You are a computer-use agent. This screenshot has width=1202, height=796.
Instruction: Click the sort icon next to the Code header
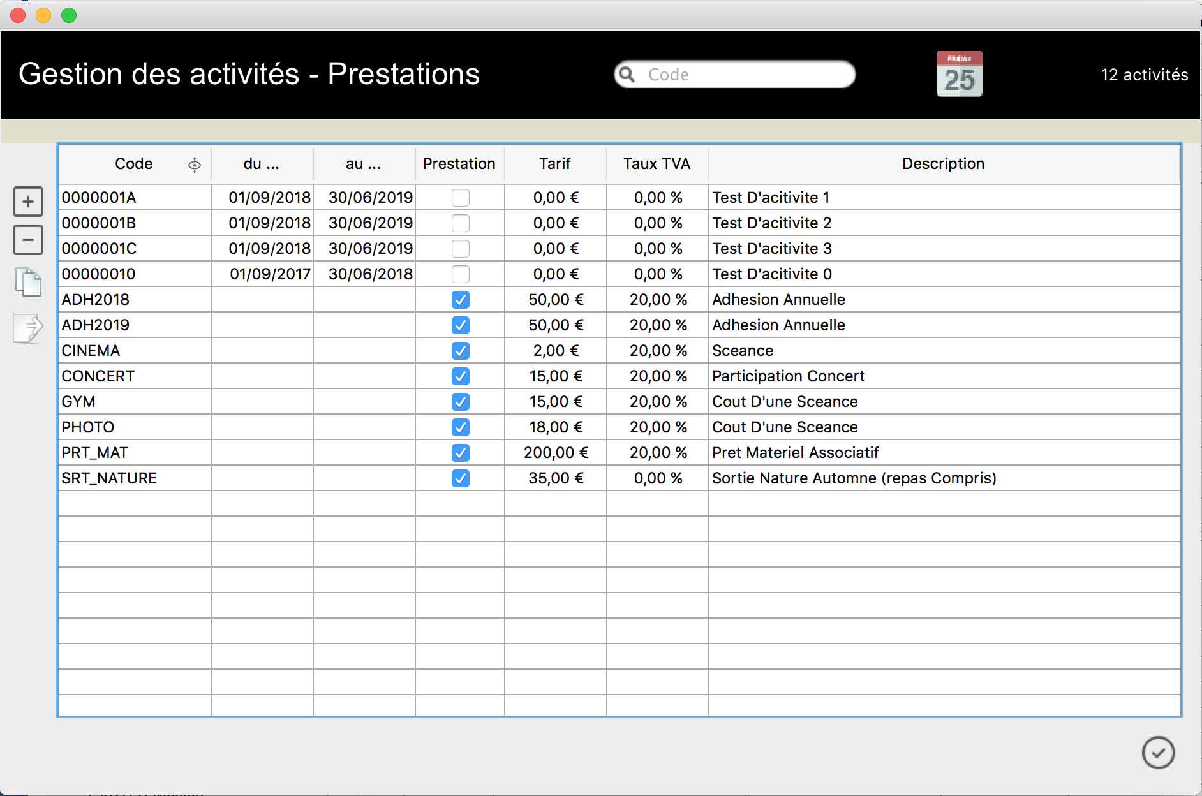(x=193, y=164)
